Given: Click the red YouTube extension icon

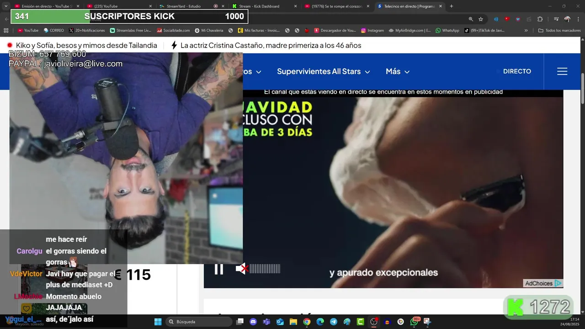Looking at the screenshot, I should 507,19.
